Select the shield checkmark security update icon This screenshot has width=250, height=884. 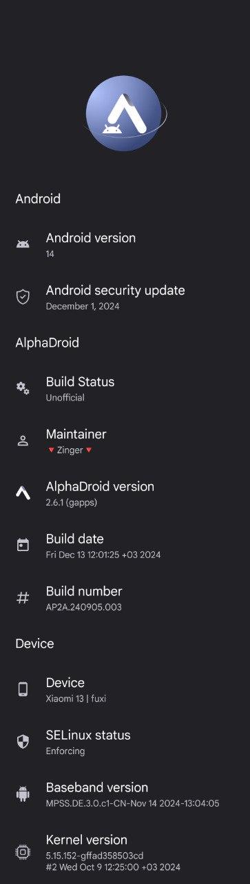[23, 297]
